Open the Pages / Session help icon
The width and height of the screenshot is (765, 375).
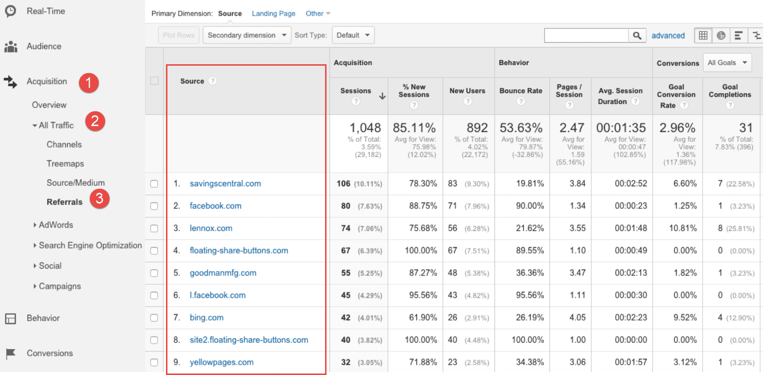[570, 105]
